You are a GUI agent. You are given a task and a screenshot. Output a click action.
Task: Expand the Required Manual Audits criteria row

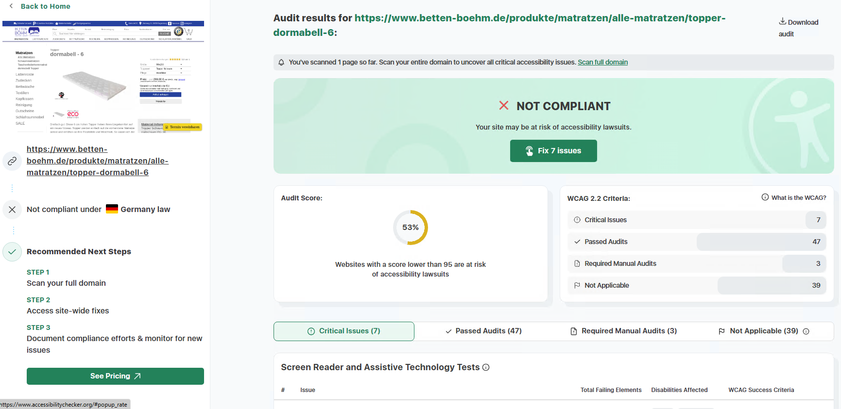coord(696,263)
